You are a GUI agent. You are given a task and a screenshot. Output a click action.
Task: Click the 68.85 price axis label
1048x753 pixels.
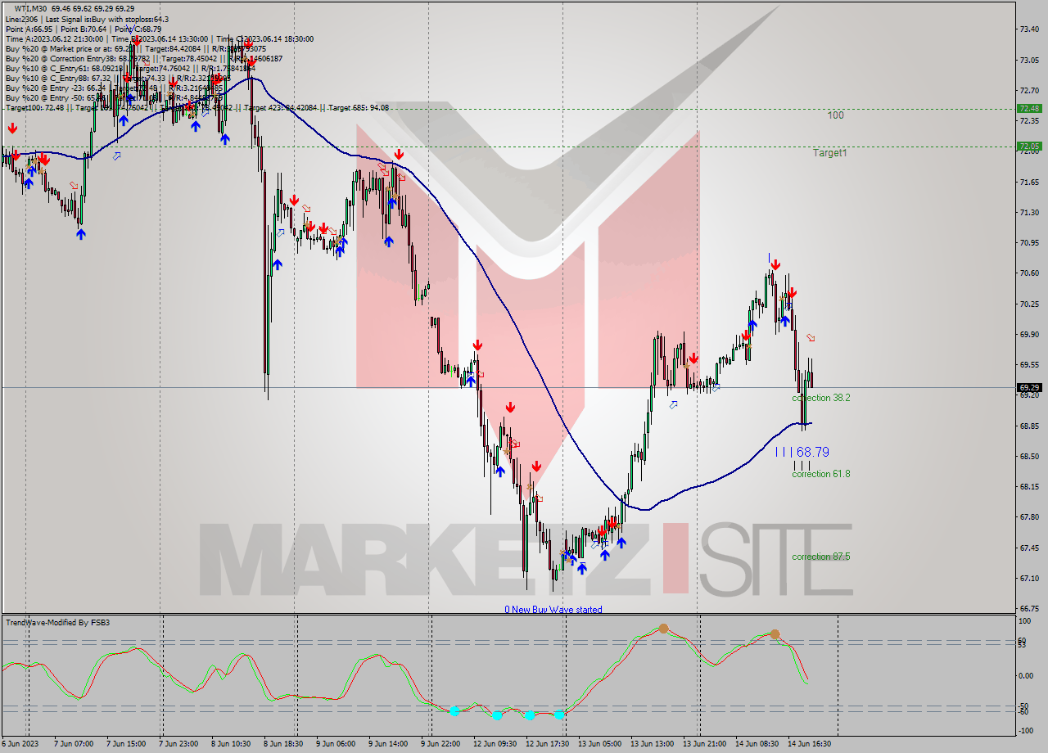pyautogui.click(x=1030, y=426)
